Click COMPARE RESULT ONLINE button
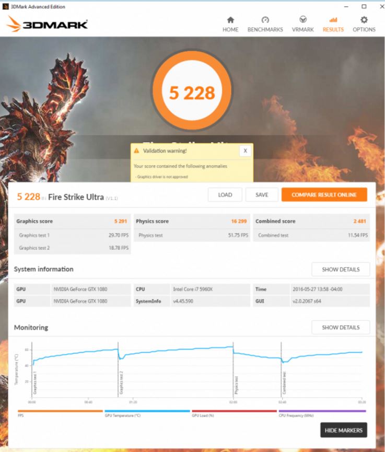 (x=324, y=195)
